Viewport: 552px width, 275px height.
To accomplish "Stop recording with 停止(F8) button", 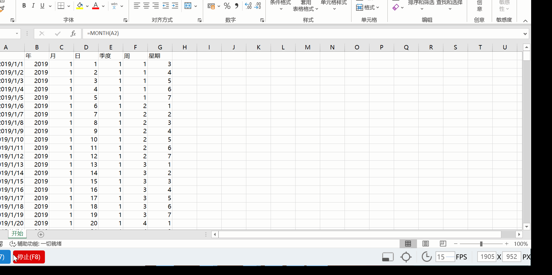I will click(29, 257).
